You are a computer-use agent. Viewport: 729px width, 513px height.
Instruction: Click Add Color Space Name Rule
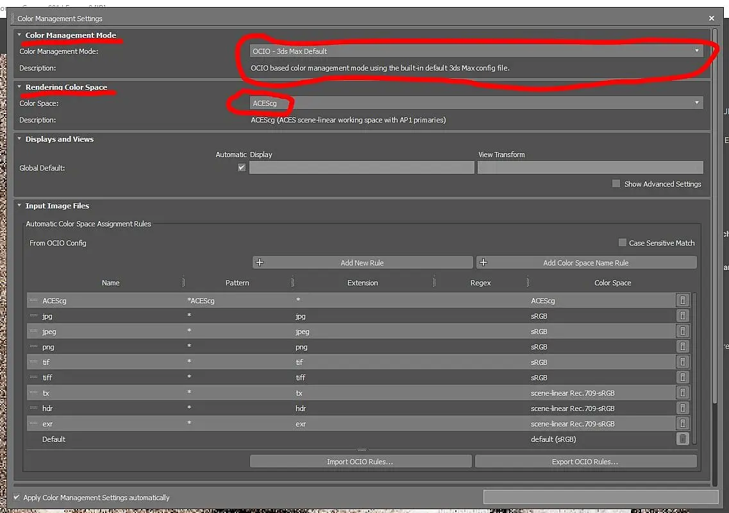point(586,262)
